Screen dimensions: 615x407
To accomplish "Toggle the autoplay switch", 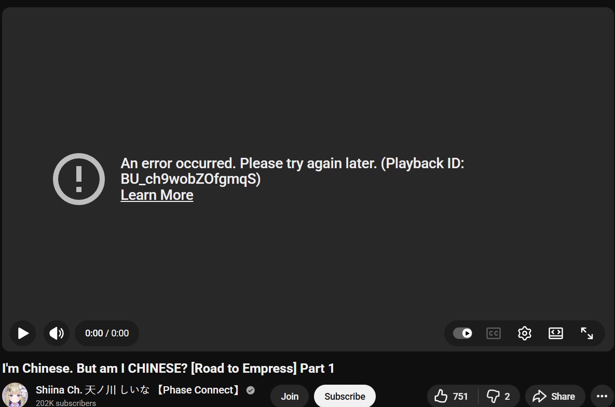I will pyautogui.click(x=462, y=333).
